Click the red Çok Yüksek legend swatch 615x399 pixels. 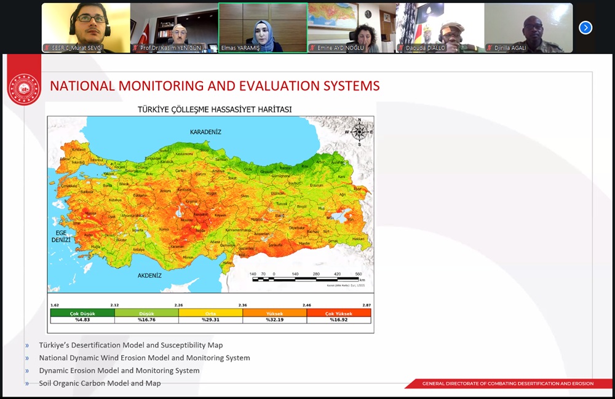pos(339,313)
